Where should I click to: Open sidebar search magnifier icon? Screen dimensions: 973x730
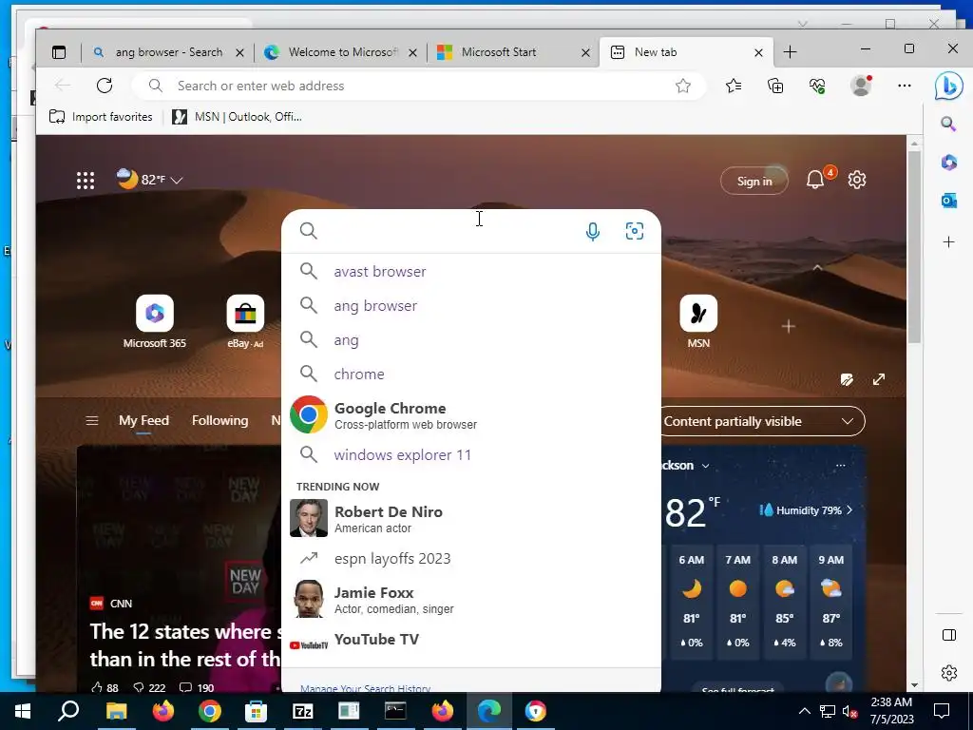948,125
